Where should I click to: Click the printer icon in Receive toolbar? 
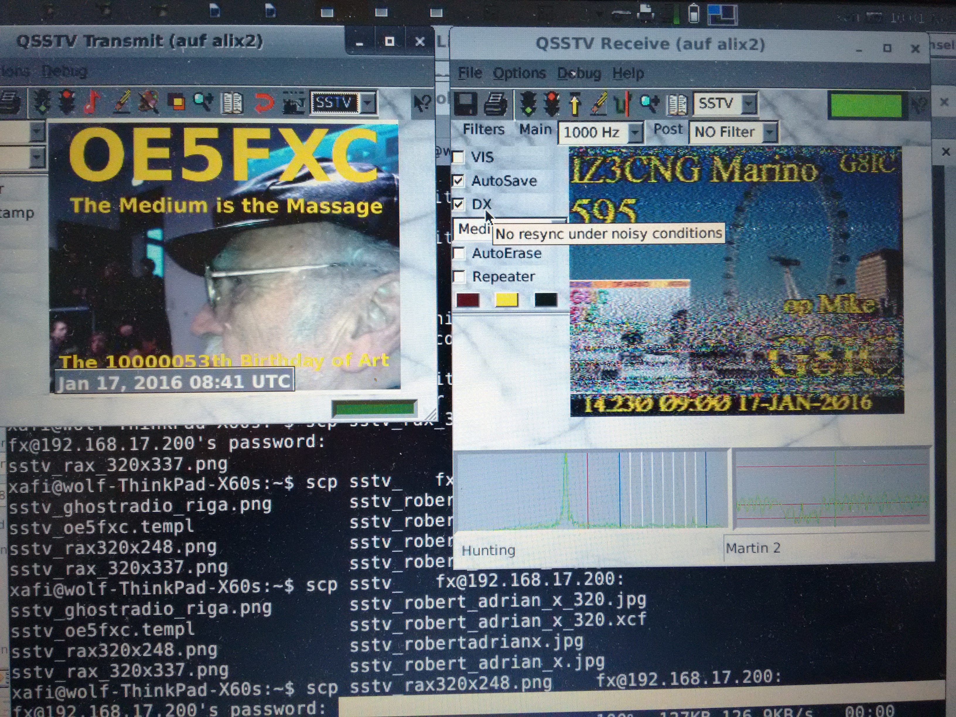pyautogui.click(x=495, y=104)
